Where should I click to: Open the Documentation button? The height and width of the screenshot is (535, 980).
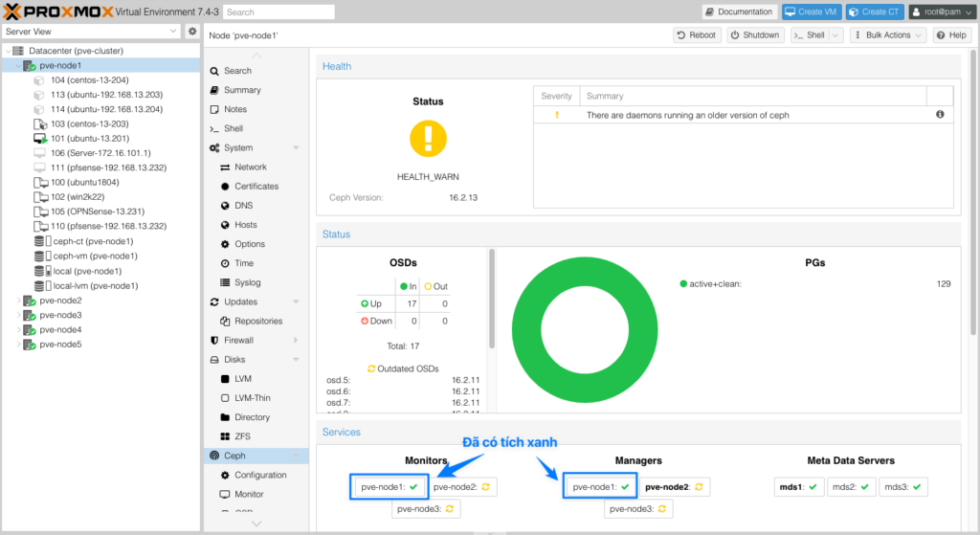click(x=740, y=11)
